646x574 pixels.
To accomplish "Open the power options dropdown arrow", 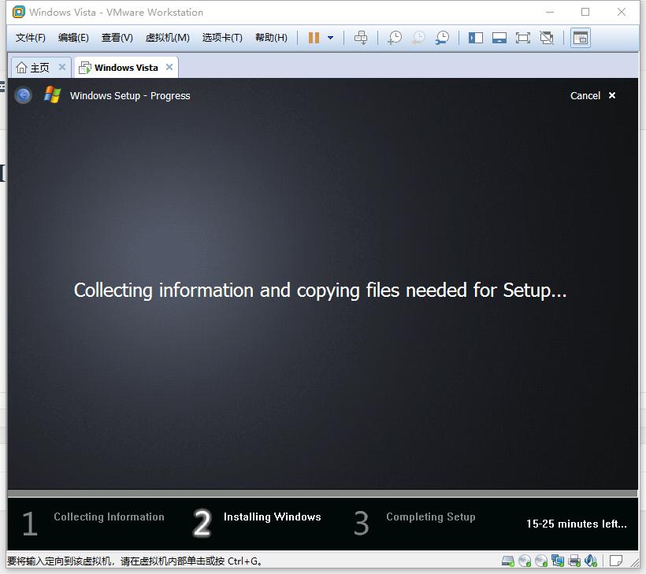I will 330,38.
